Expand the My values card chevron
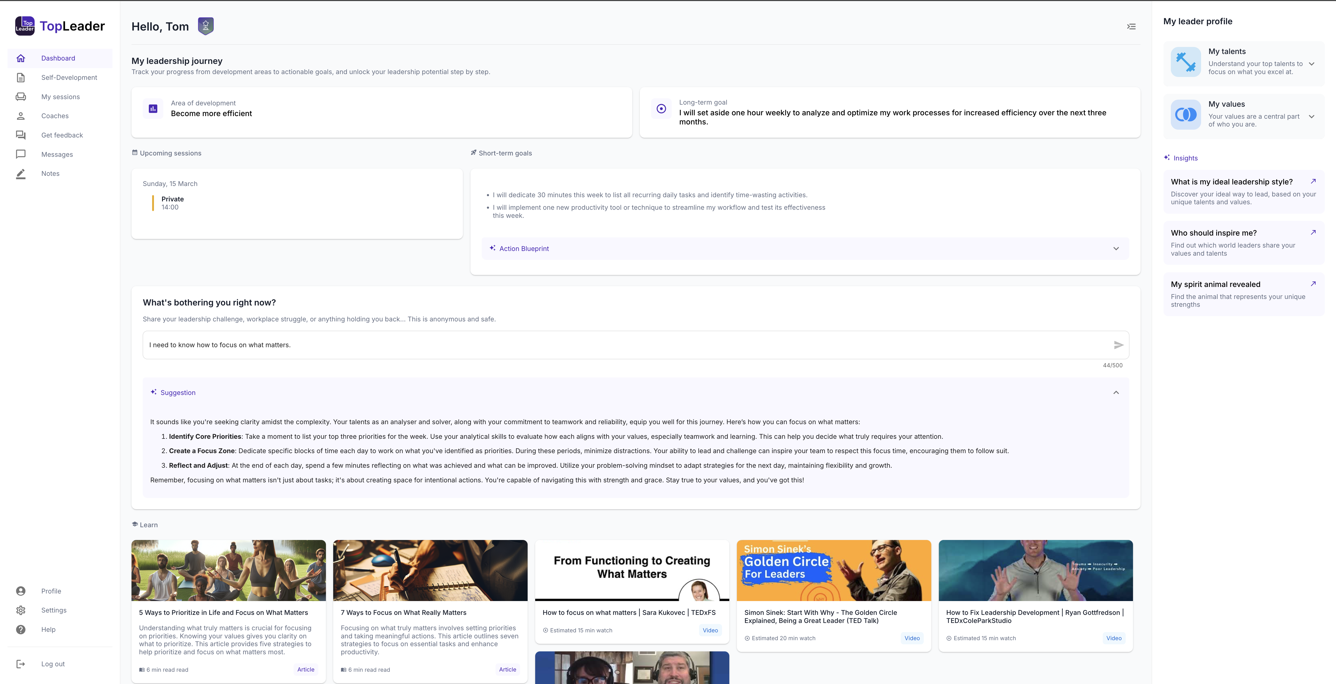Screen dimensions: 1336x684 pyautogui.click(x=1311, y=117)
